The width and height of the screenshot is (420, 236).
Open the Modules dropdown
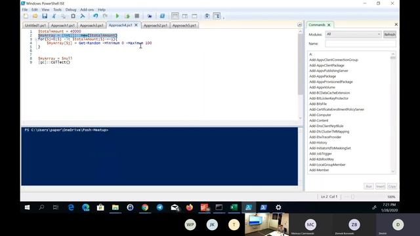point(353,34)
